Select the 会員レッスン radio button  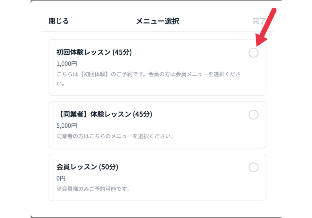pyautogui.click(x=253, y=167)
